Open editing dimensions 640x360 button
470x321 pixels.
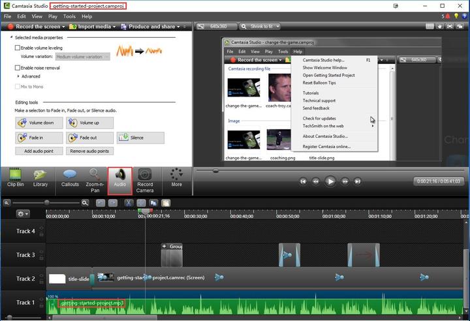coord(217,26)
